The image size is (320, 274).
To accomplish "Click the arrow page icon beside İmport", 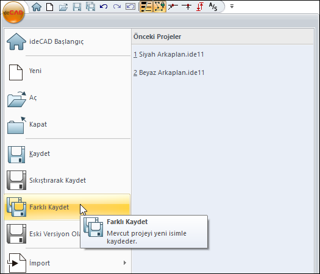I will [x=16, y=263].
